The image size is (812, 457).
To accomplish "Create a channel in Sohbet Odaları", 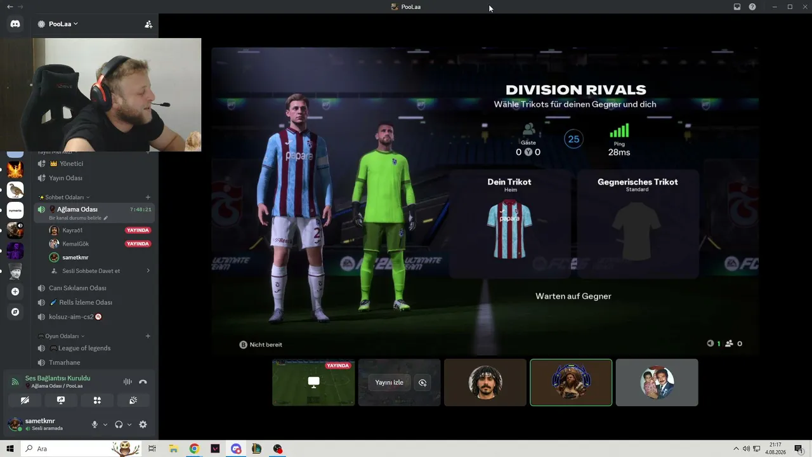I will pyautogui.click(x=148, y=197).
